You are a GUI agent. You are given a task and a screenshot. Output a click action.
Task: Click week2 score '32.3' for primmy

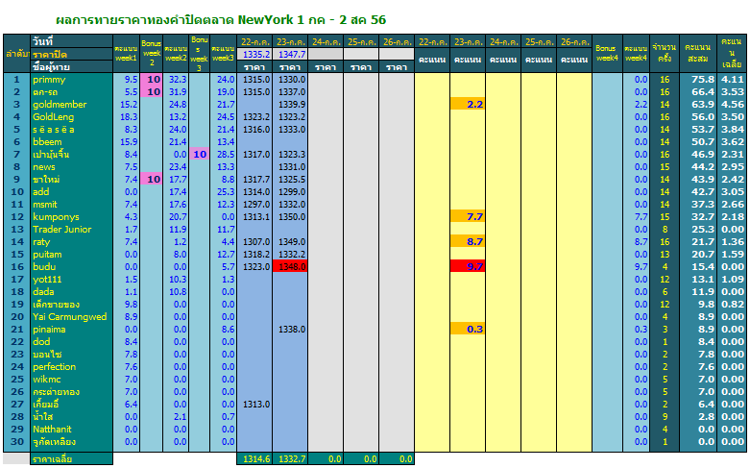click(x=176, y=80)
